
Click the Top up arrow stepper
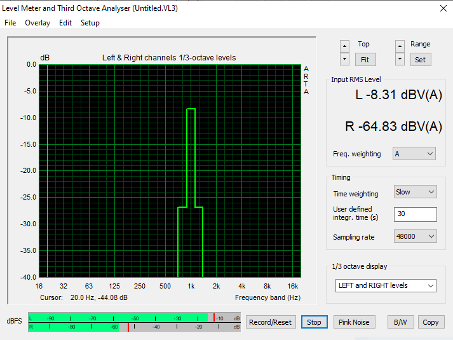point(344,46)
